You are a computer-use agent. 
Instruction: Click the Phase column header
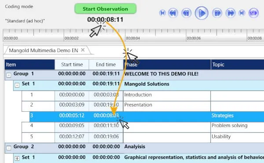[167, 64]
